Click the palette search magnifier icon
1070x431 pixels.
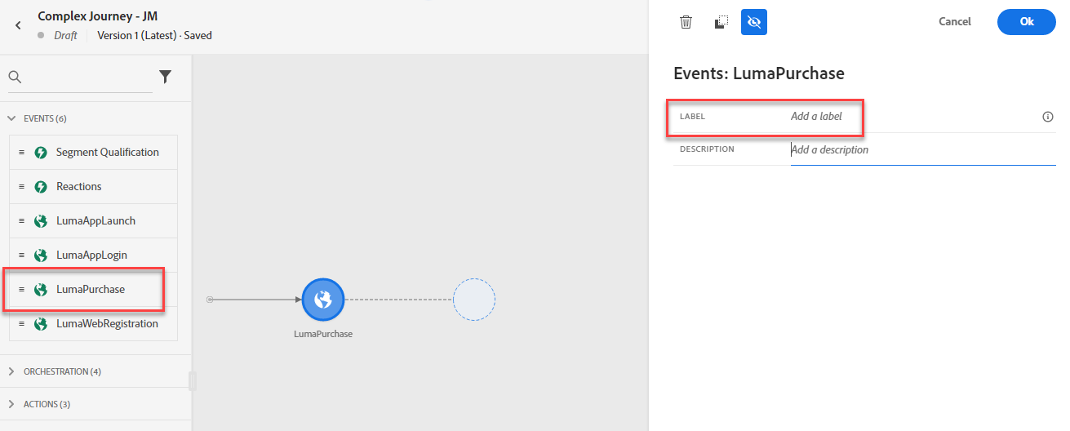coord(15,77)
